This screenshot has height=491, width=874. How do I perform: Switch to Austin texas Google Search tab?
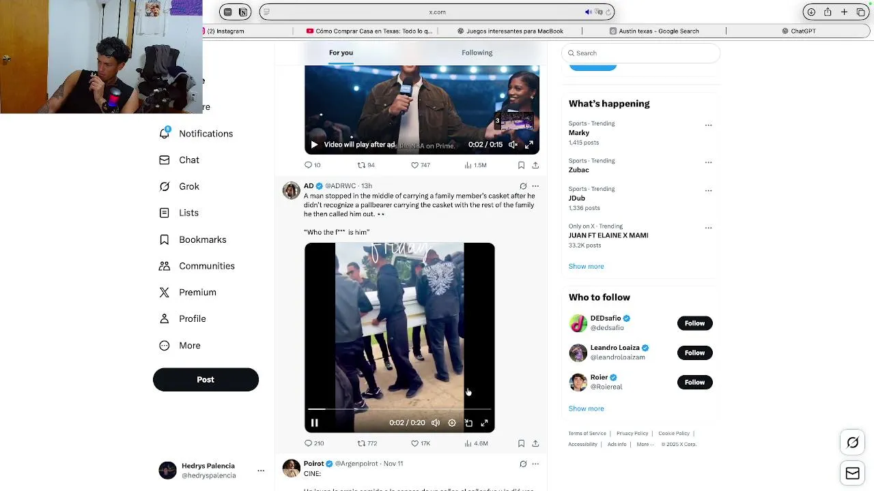[x=654, y=31]
